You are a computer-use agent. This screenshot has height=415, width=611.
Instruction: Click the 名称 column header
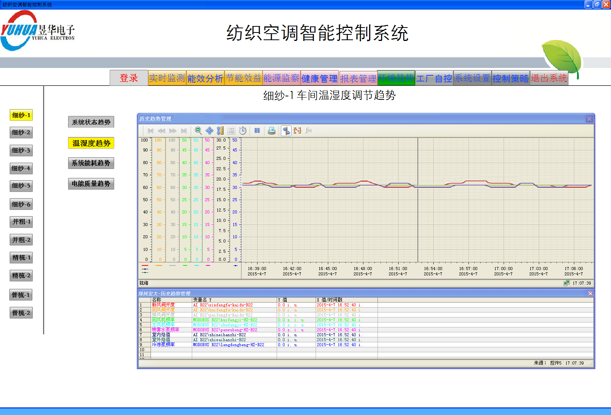[x=171, y=300]
